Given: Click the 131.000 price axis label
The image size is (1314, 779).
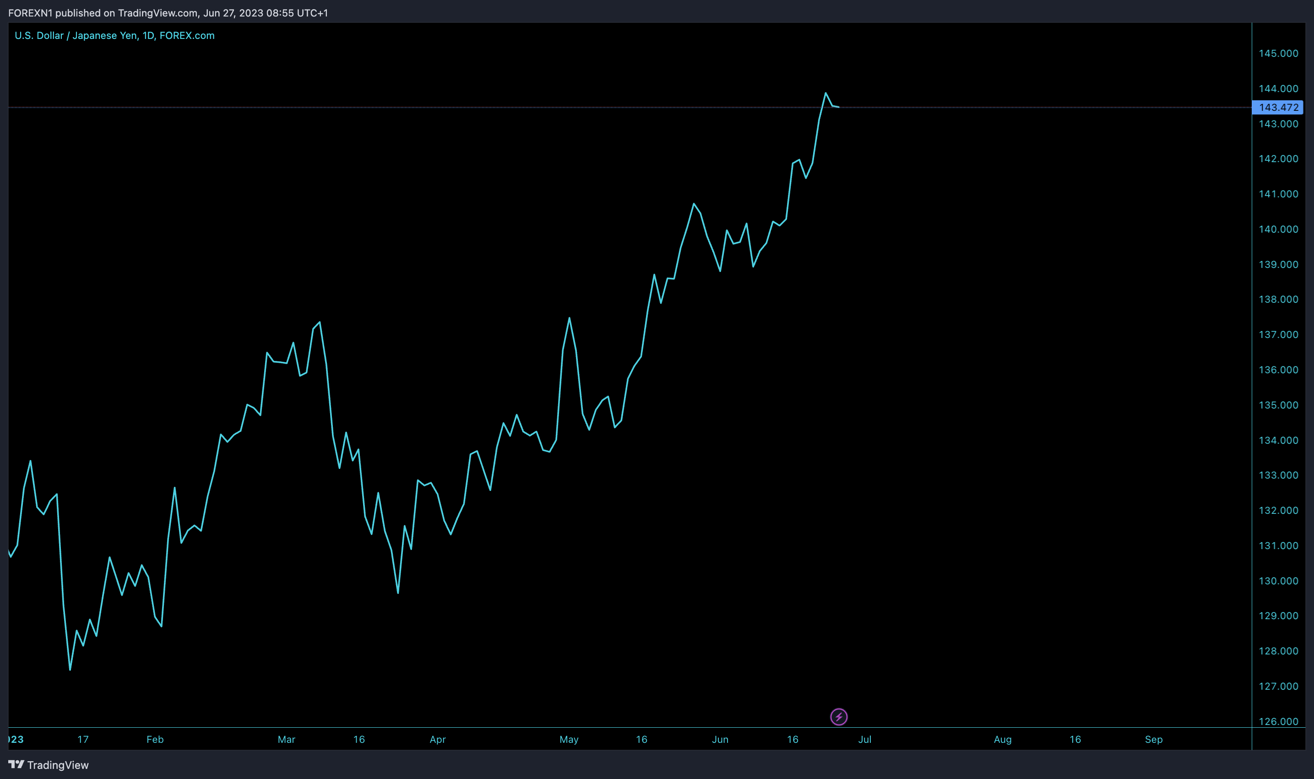Looking at the screenshot, I should [x=1278, y=545].
